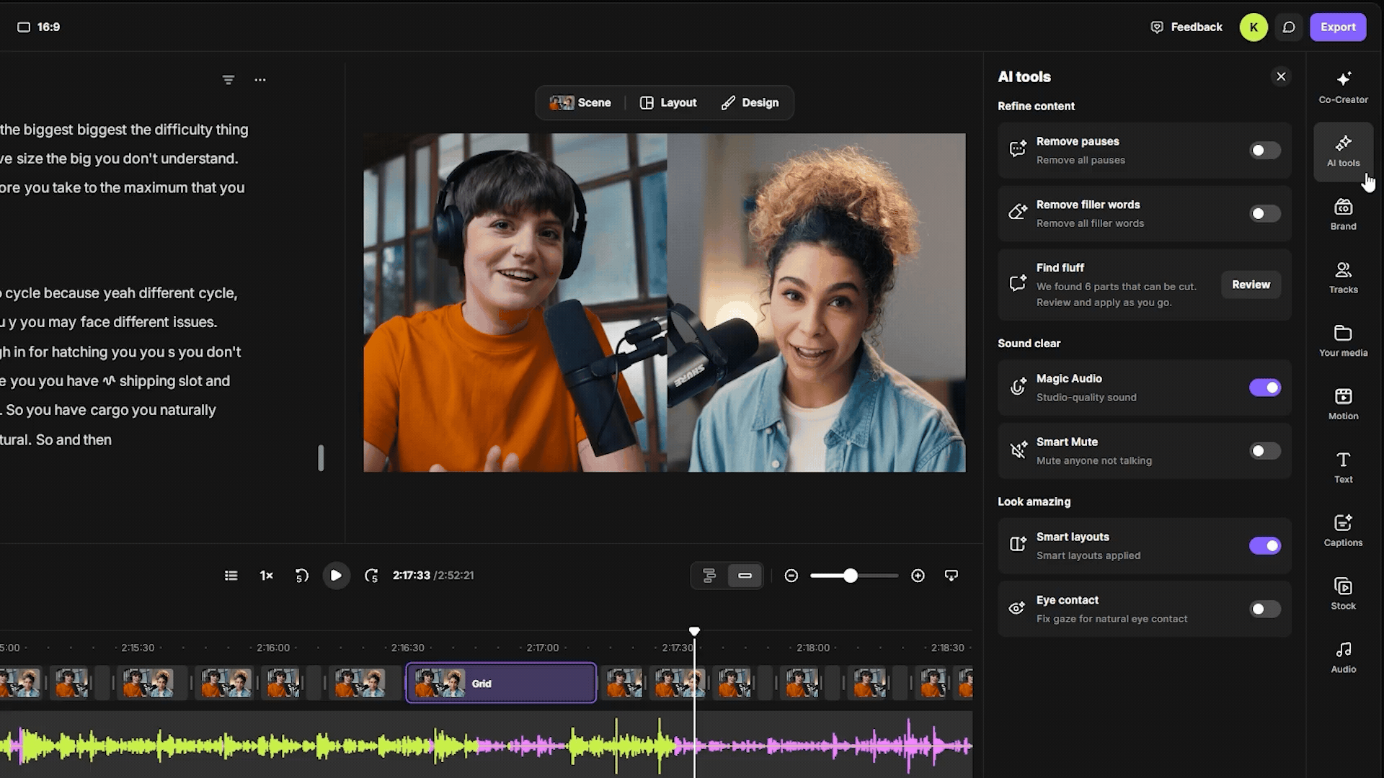Open the Stock library

tap(1343, 594)
